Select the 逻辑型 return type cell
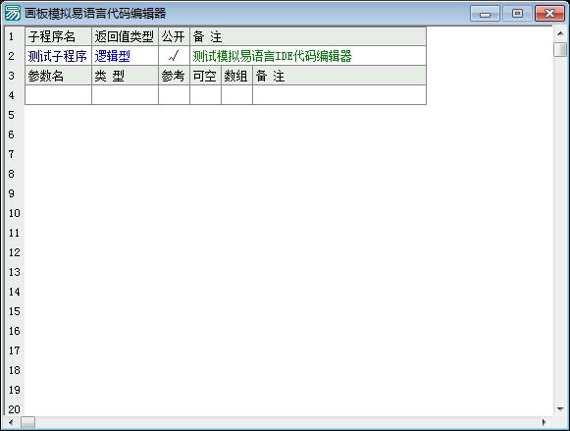Screen dimensions: 570x431 pyautogui.click(x=125, y=56)
